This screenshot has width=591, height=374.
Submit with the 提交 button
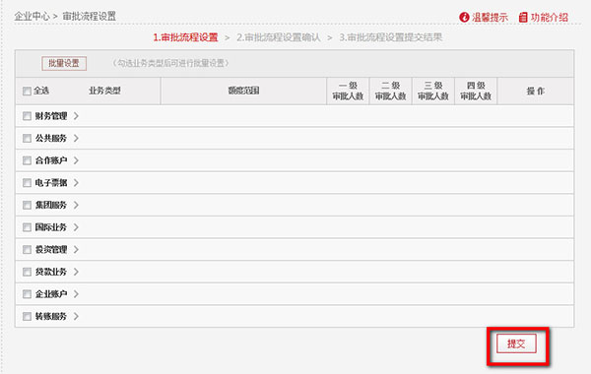click(516, 343)
